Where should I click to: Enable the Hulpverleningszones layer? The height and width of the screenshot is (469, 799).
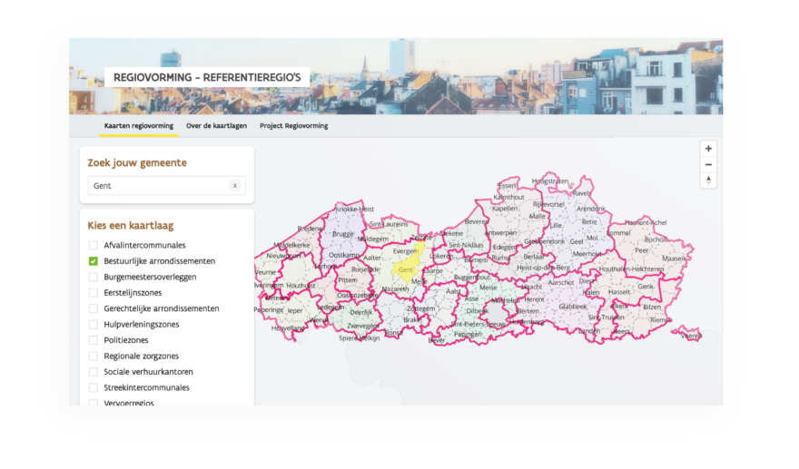click(x=94, y=325)
